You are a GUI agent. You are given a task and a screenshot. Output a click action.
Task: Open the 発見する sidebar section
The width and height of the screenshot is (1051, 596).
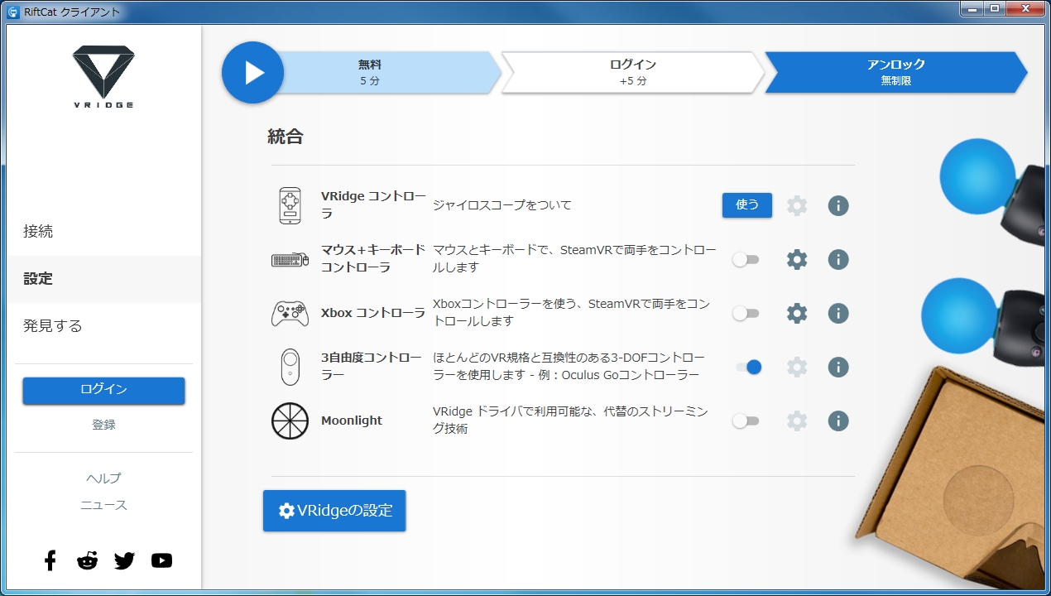pos(103,326)
